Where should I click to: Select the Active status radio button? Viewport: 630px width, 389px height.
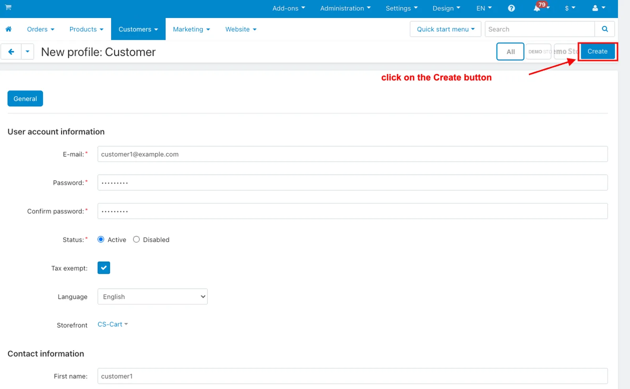coord(101,240)
